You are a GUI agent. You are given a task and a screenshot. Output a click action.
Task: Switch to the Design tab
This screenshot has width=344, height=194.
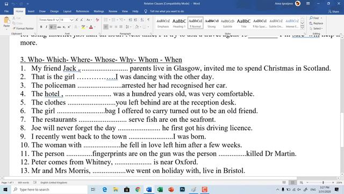(x=54, y=11)
